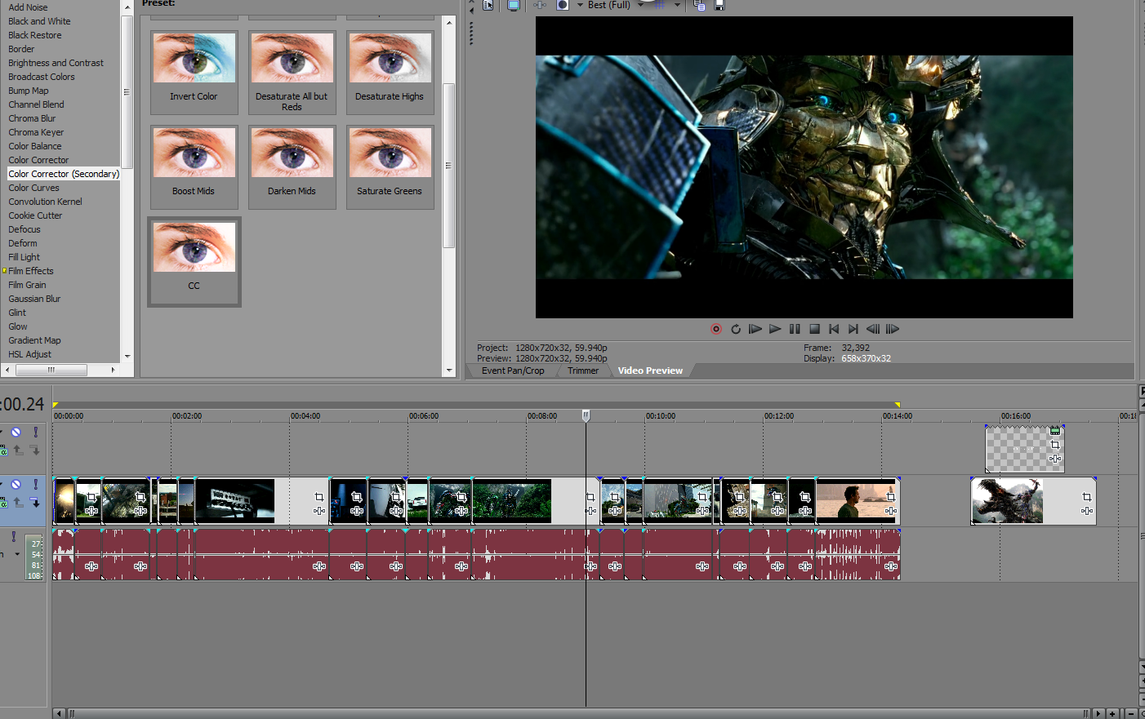
Task: Open Generated Media properties on checkerboard clip
Action: click(1055, 431)
